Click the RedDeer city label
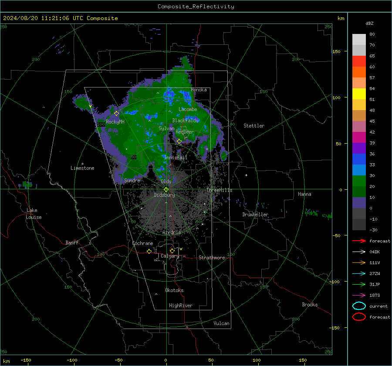The image size is (392, 366). 185,132
